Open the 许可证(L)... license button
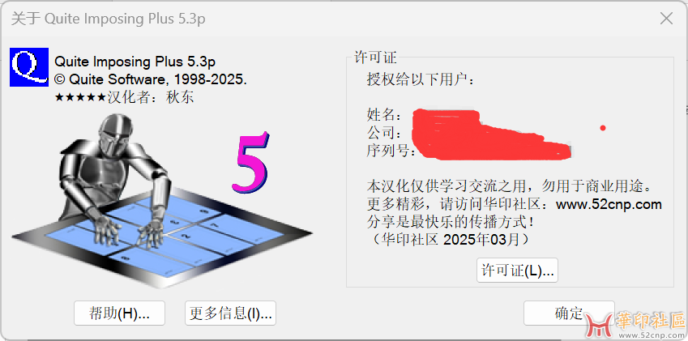The width and height of the screenshot is (688, 341). pyautogui.click(x=517, y=271)
